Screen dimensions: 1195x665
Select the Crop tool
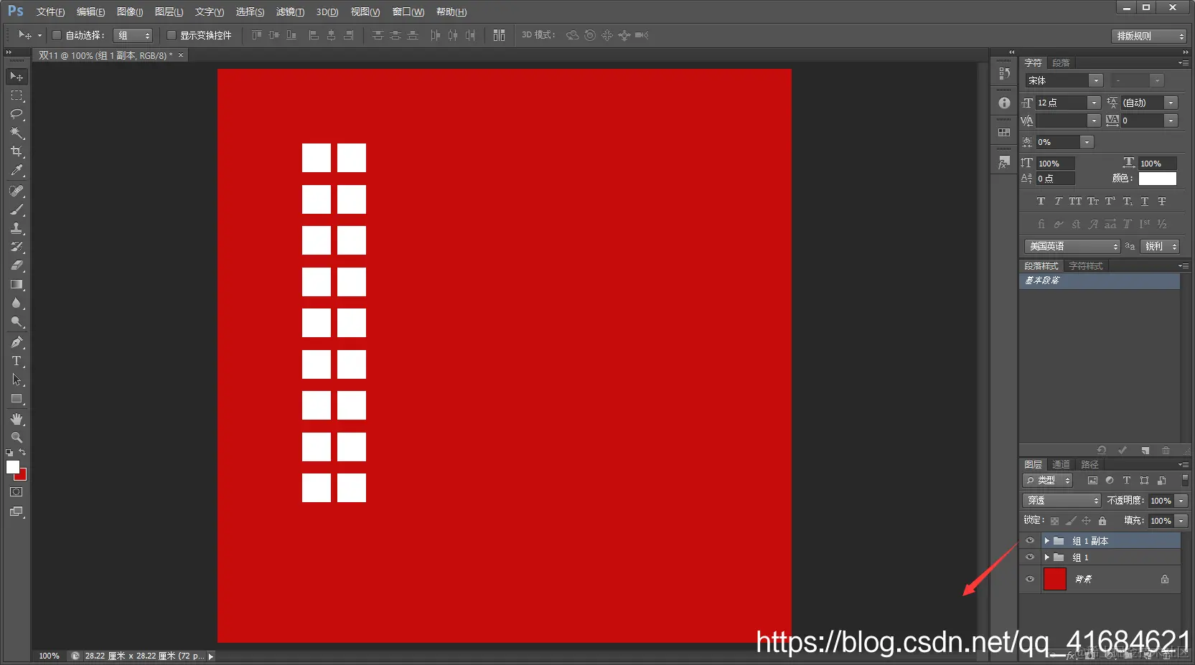[x=17, y=151]
